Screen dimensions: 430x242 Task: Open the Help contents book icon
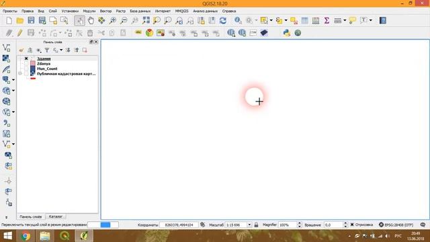coord(383,21)
